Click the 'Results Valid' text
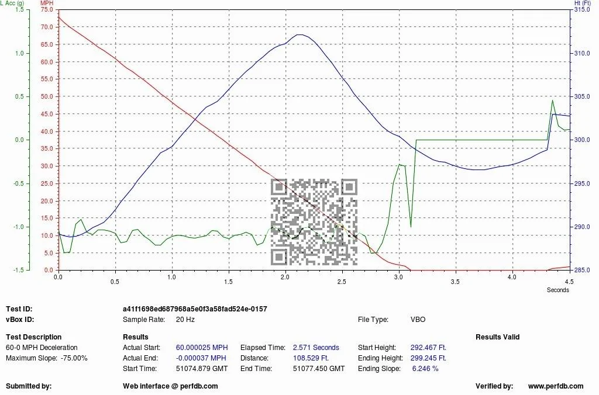Screen dimensions: 599x395 [497, 337]
